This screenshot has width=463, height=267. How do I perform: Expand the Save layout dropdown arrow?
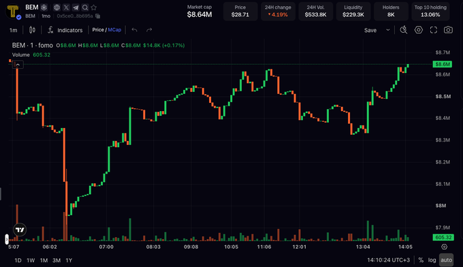coord(388,30)
